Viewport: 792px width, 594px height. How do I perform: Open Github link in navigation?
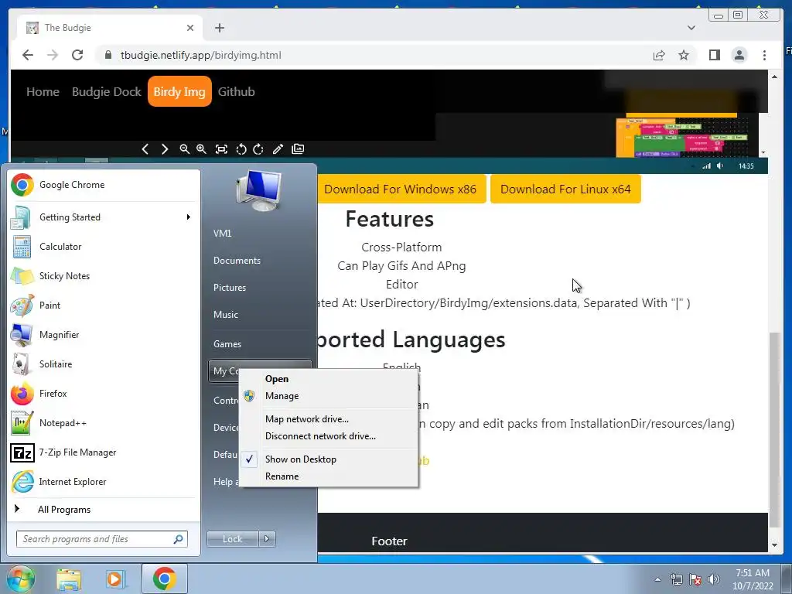coord(237,92)
